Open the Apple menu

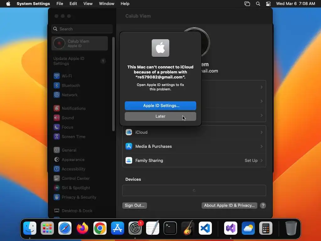point(8,4)
